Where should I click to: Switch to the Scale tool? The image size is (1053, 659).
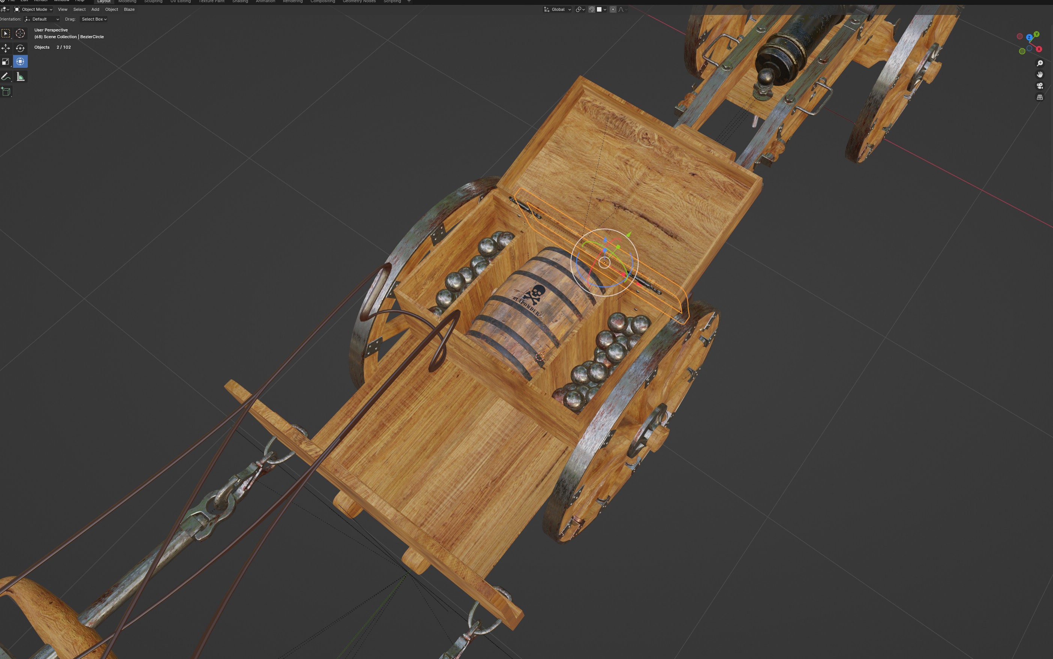coord(6,62)
